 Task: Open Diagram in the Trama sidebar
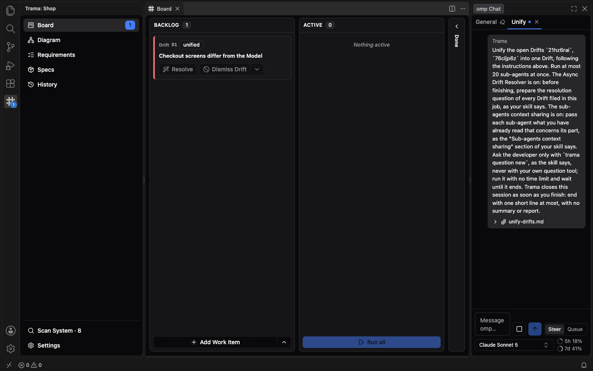tap(81, 40)
